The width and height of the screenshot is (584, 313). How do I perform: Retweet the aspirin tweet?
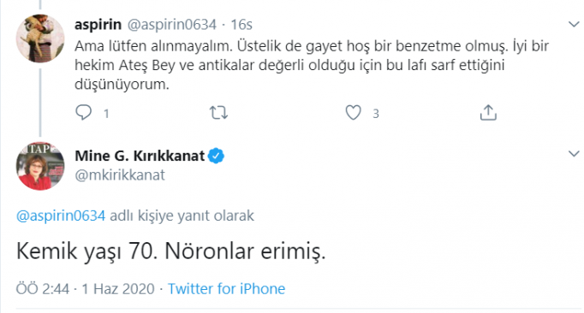[x=218, y=112]
